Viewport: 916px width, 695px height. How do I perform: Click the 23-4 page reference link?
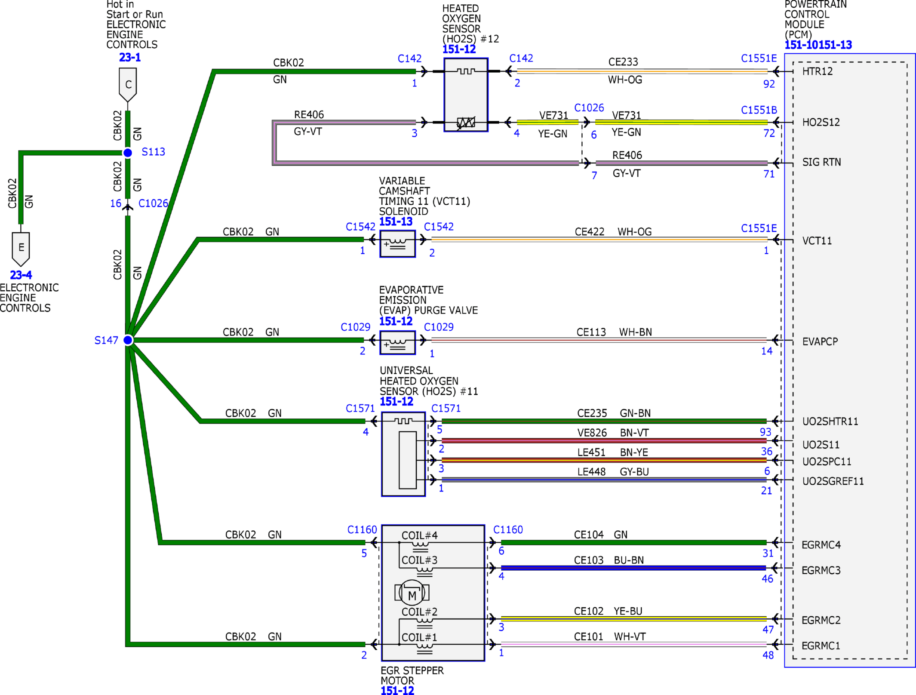pyautogui.click(x=21, y=275)
